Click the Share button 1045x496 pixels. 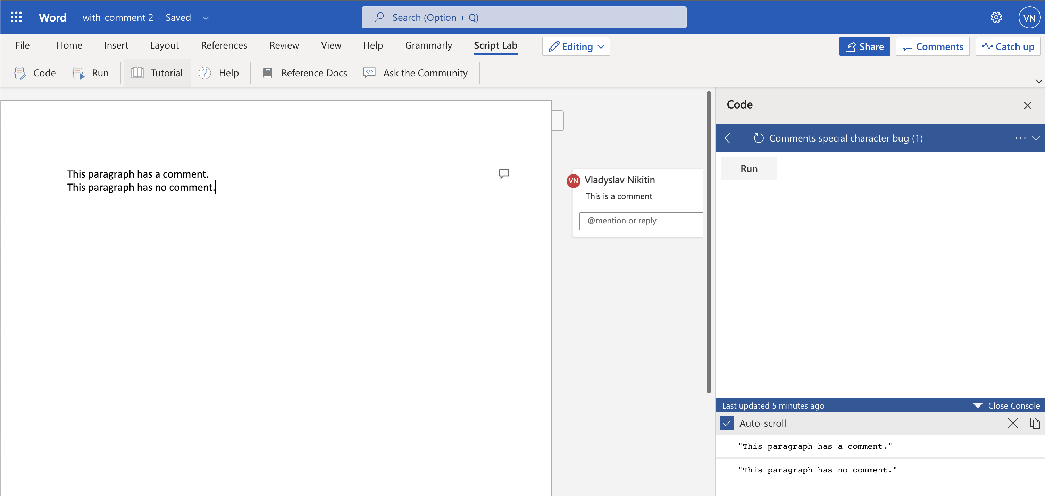864,46
